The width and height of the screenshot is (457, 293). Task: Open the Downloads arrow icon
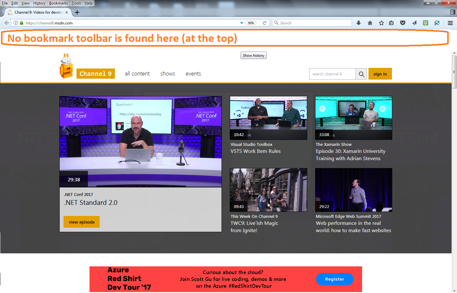pyautogui.click(x=359, y=23)
